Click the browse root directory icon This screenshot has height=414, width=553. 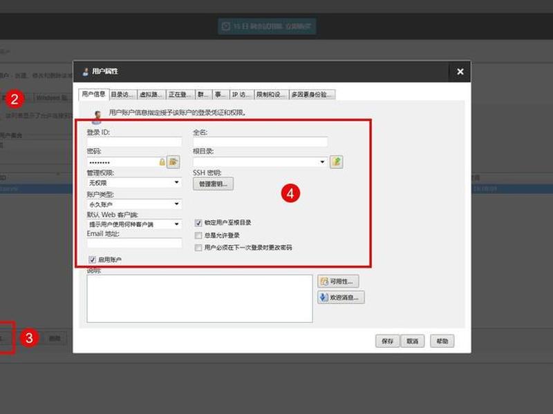pos(337,162)
